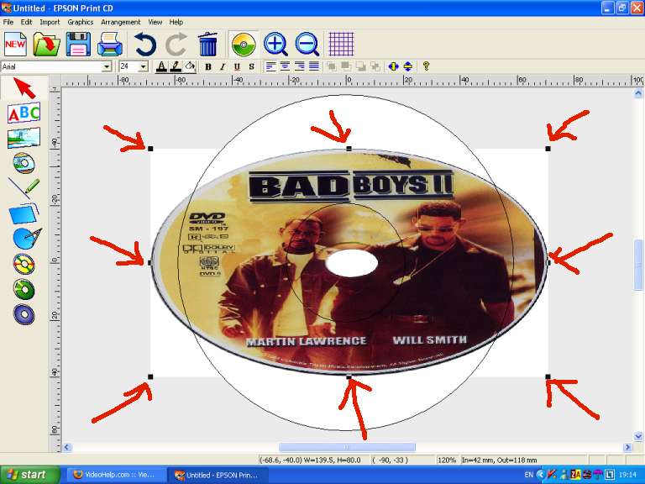The width and height of the screenshot is (645, 484).
Task: Click the horizontal scrollbar right arrow
Action: point(627,447)
